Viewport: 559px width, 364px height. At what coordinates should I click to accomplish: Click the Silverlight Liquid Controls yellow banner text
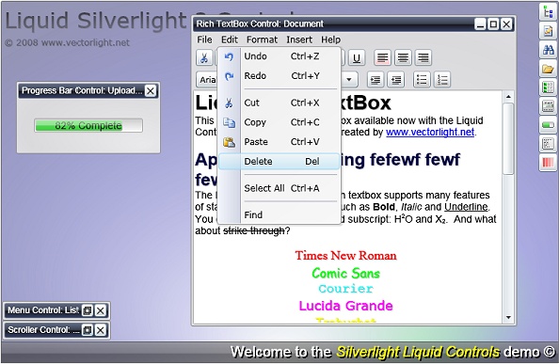click(419, 353)
